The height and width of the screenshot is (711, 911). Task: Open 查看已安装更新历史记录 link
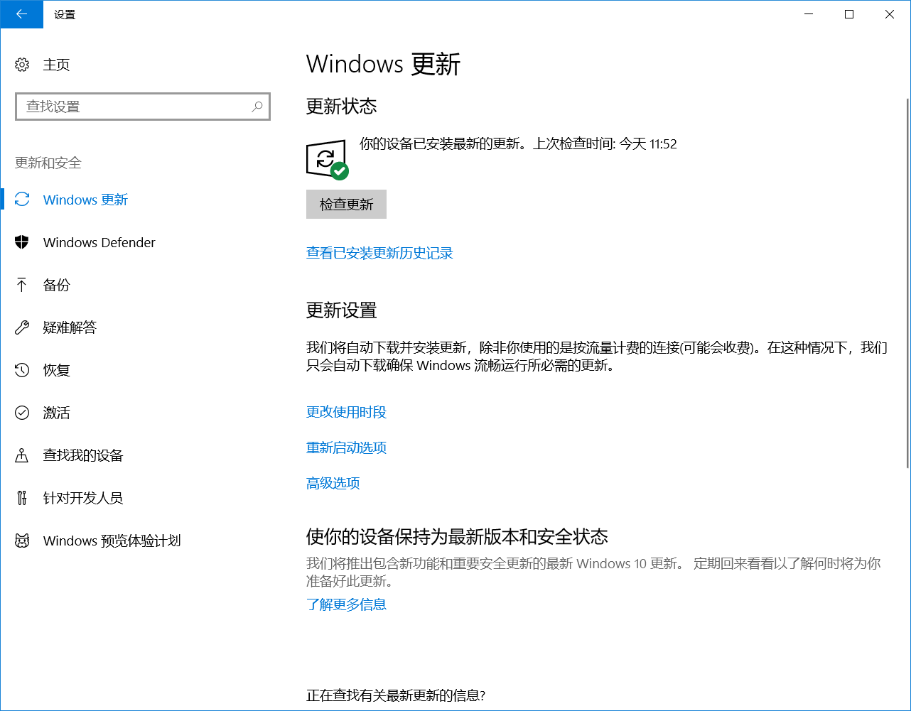[379, 253]
